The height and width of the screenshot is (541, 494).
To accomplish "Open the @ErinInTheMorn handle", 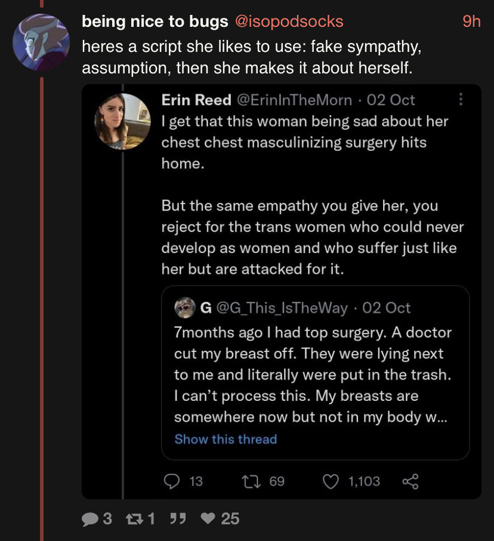I will 296,100.
